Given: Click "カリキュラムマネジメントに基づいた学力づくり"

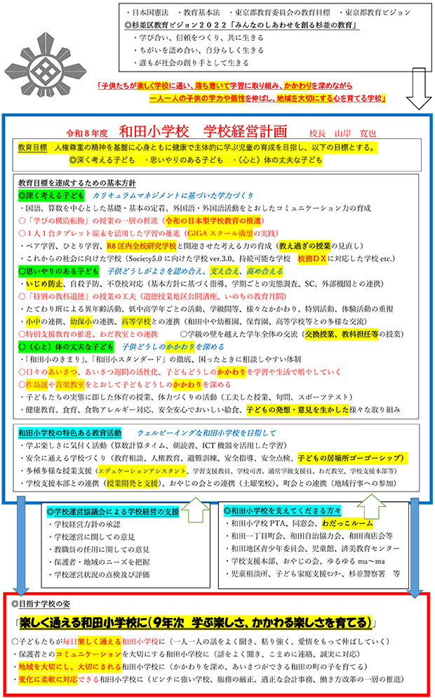Looking at the screenshot, I should coord(173,195).
